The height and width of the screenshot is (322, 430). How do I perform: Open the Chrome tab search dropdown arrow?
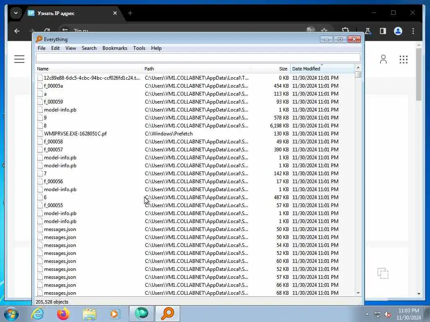pos(16,13)
